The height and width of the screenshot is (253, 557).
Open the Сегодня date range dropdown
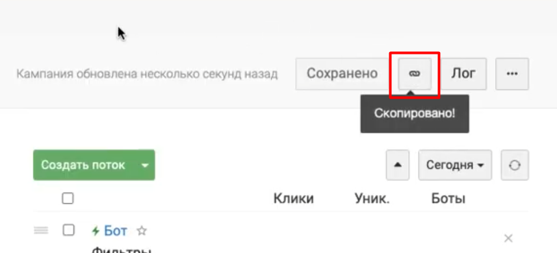[x=455, y=165]
